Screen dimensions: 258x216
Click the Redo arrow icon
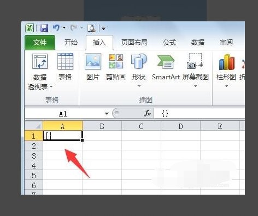pos(74,28)
